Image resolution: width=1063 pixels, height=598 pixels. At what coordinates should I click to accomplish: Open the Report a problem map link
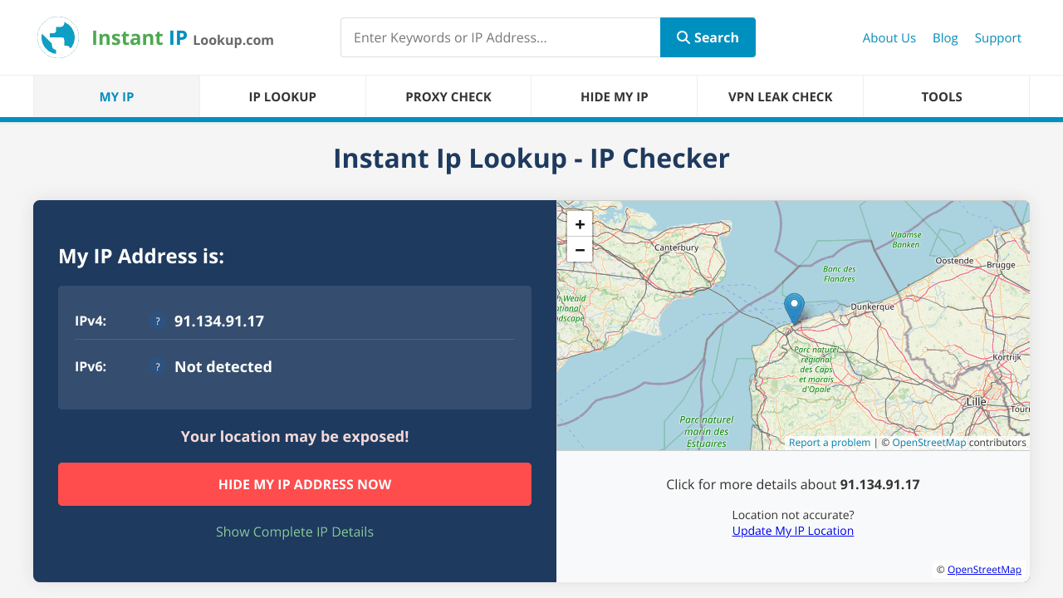click(x=830, y=443)
